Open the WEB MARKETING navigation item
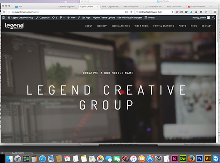220x163 pixels. 121,26
